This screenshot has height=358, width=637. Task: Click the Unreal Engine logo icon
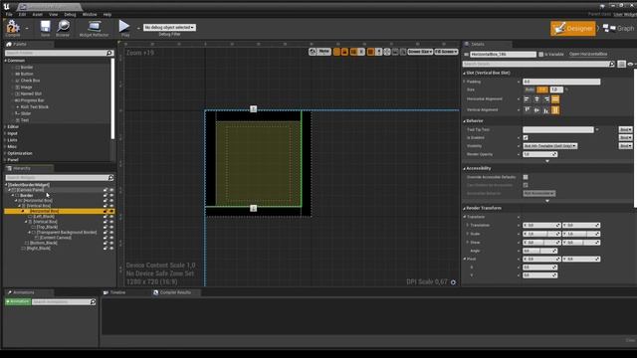(x=7, y=6)
